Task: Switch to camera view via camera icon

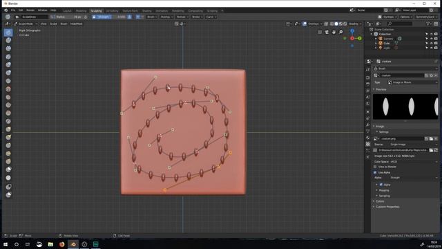Action: (x=327, y=32)
